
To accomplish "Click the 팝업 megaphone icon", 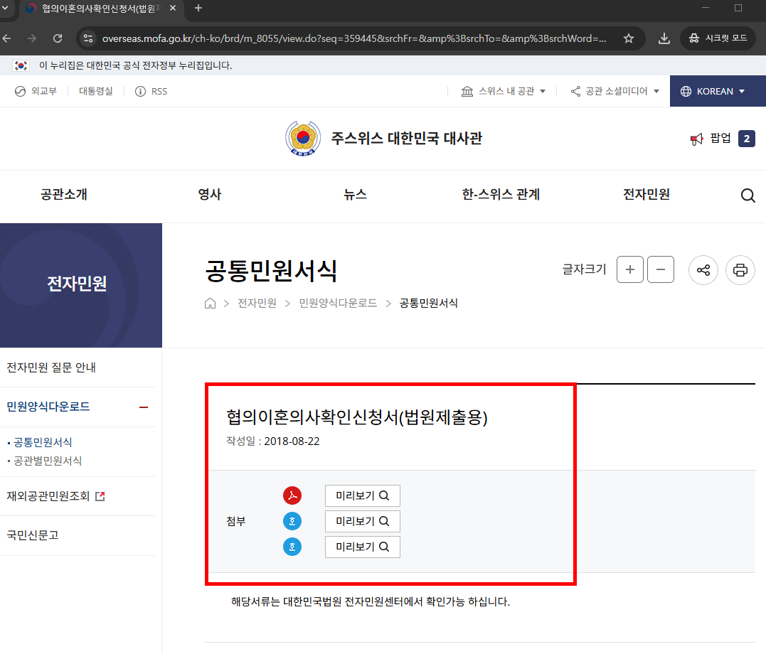I will point(696,139).
